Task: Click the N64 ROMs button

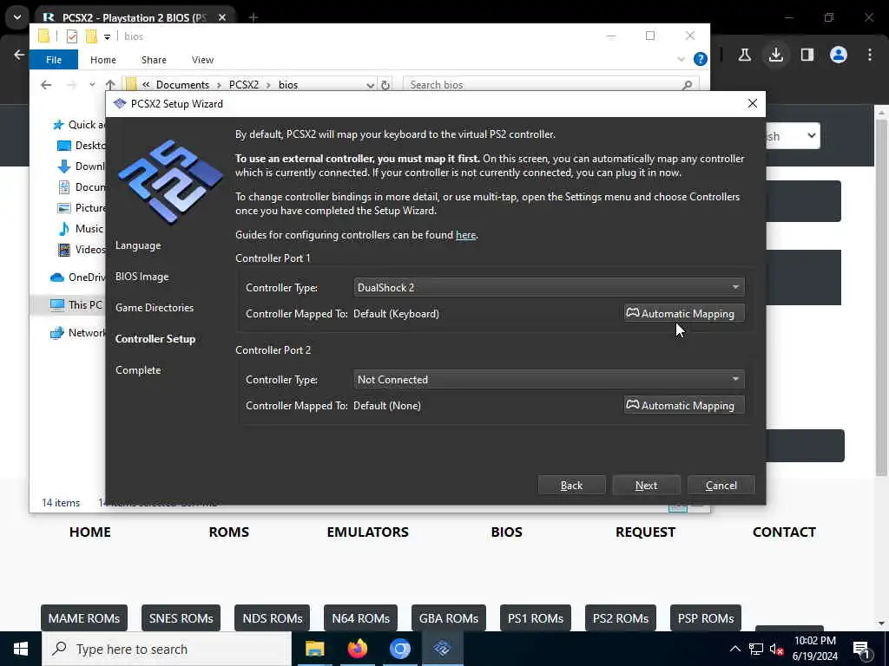Action: coord(360,618)
